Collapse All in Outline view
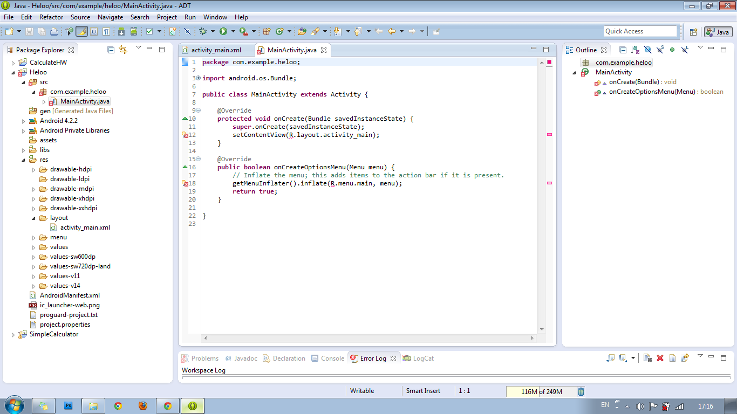 [x=623, y=50]
